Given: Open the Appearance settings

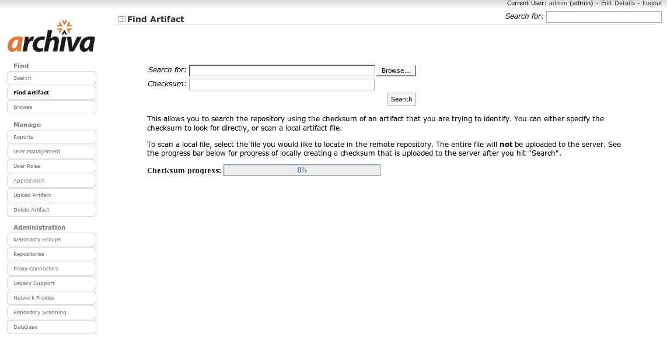Looking at the screenshot, I should pyautogui.click(x=51, y=181).
